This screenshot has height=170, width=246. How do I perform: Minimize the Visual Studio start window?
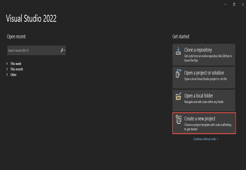[225, 4]
